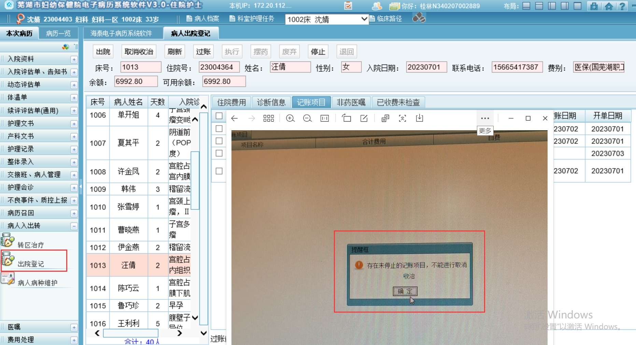Viewport: 636px width, 345px height.
Task: Click the 出院 button
Action: (103, 52)
